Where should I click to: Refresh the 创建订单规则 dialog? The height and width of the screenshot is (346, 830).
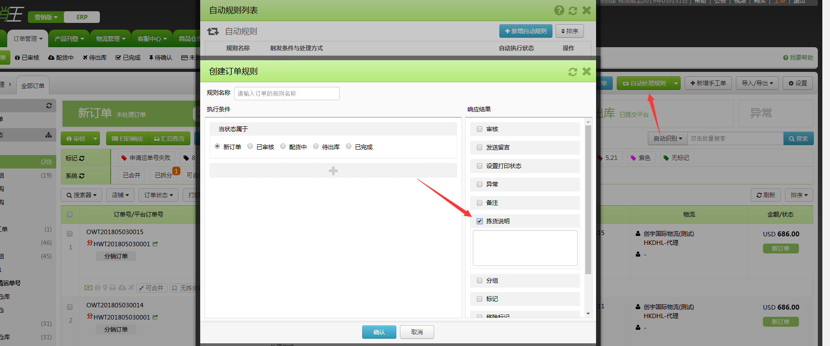coord(573,72)
